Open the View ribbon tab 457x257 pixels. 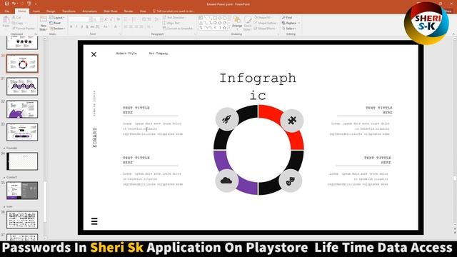143,11
